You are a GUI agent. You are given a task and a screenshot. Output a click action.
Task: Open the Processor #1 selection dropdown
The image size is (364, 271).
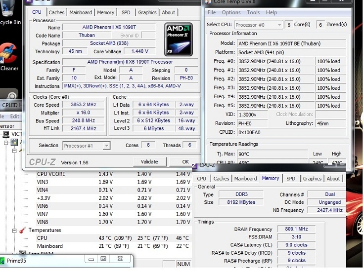(x=87, y=146)
